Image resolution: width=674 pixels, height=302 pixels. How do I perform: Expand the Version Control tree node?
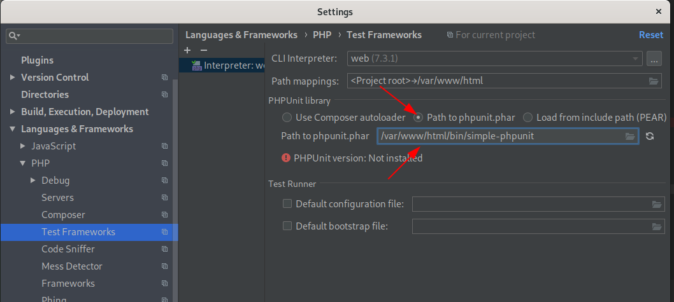(13, 77)
